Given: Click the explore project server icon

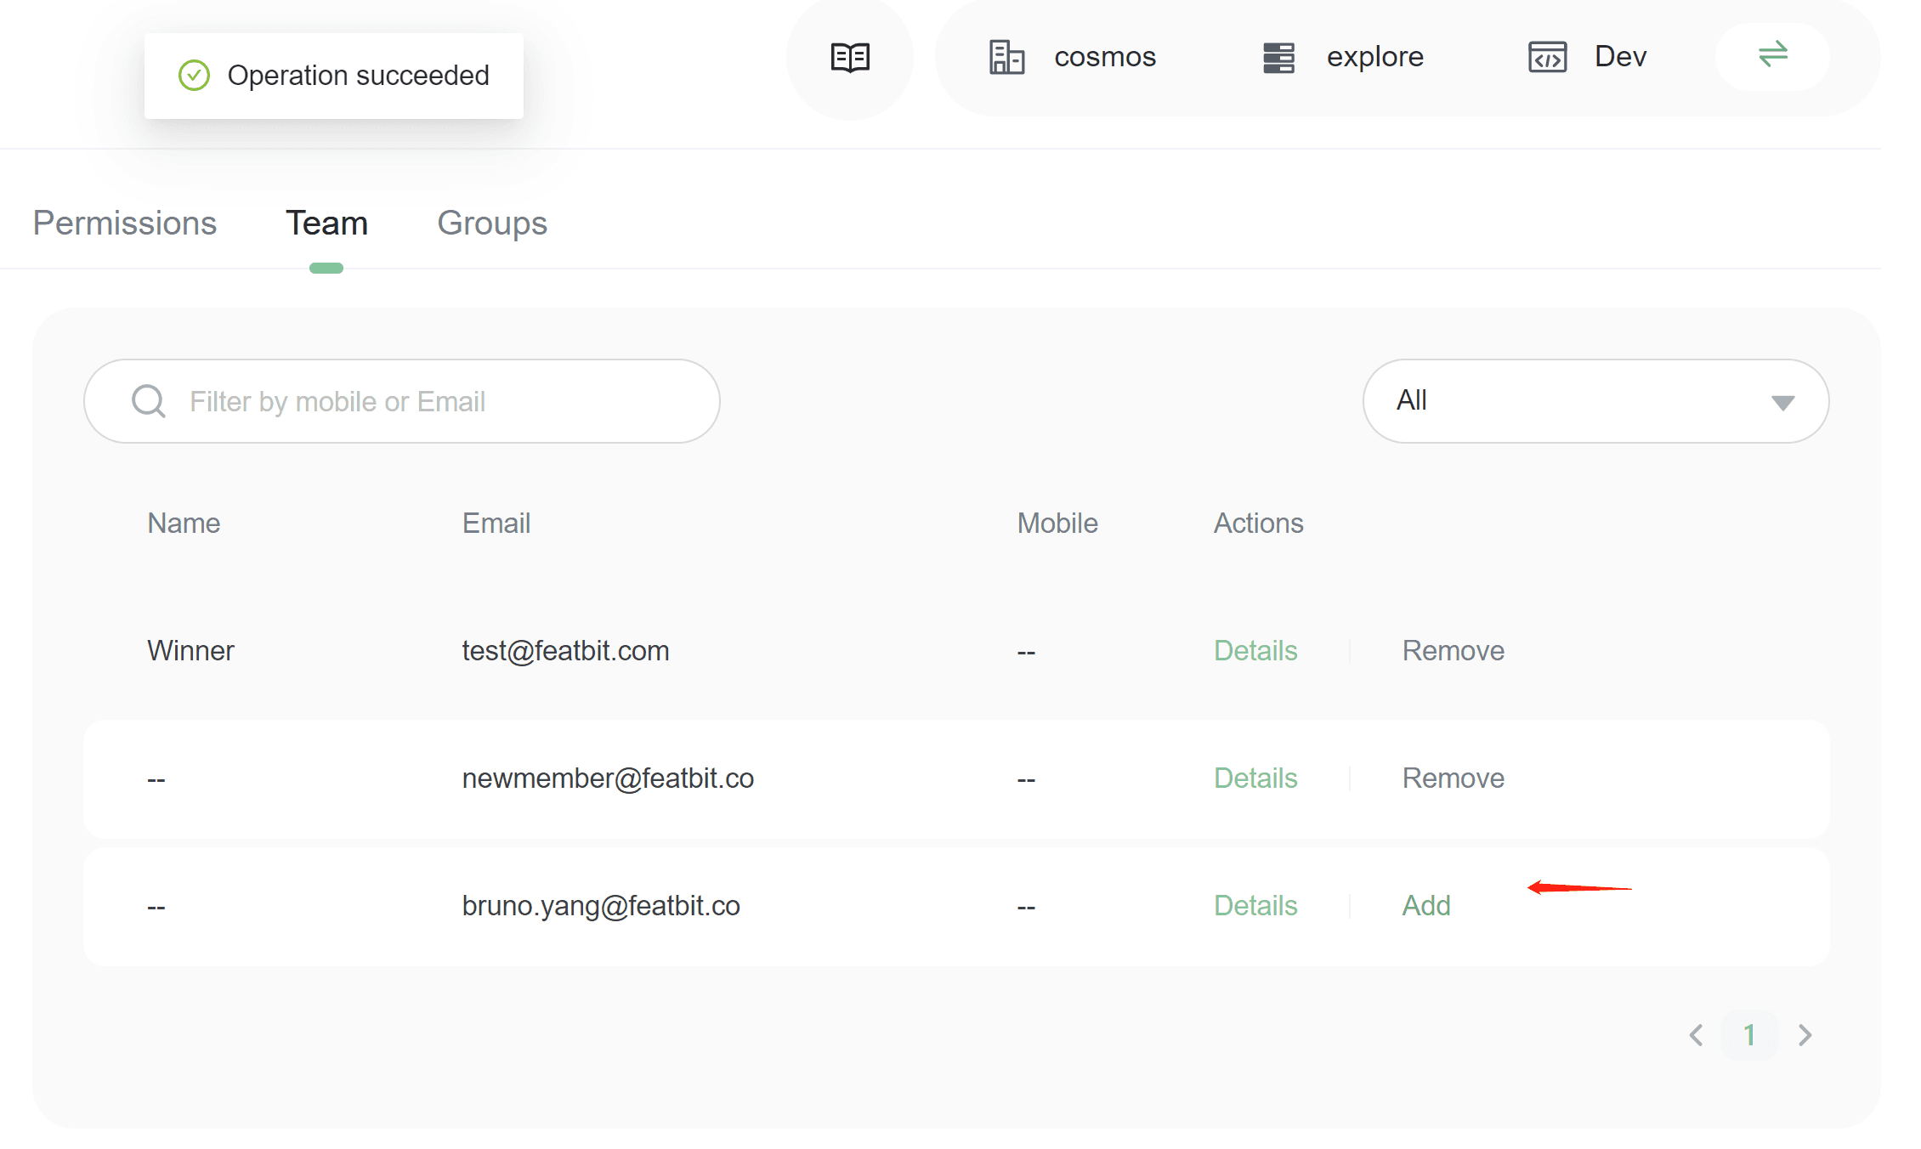Looking at the screenshot, I should [x=1278, y=58].
